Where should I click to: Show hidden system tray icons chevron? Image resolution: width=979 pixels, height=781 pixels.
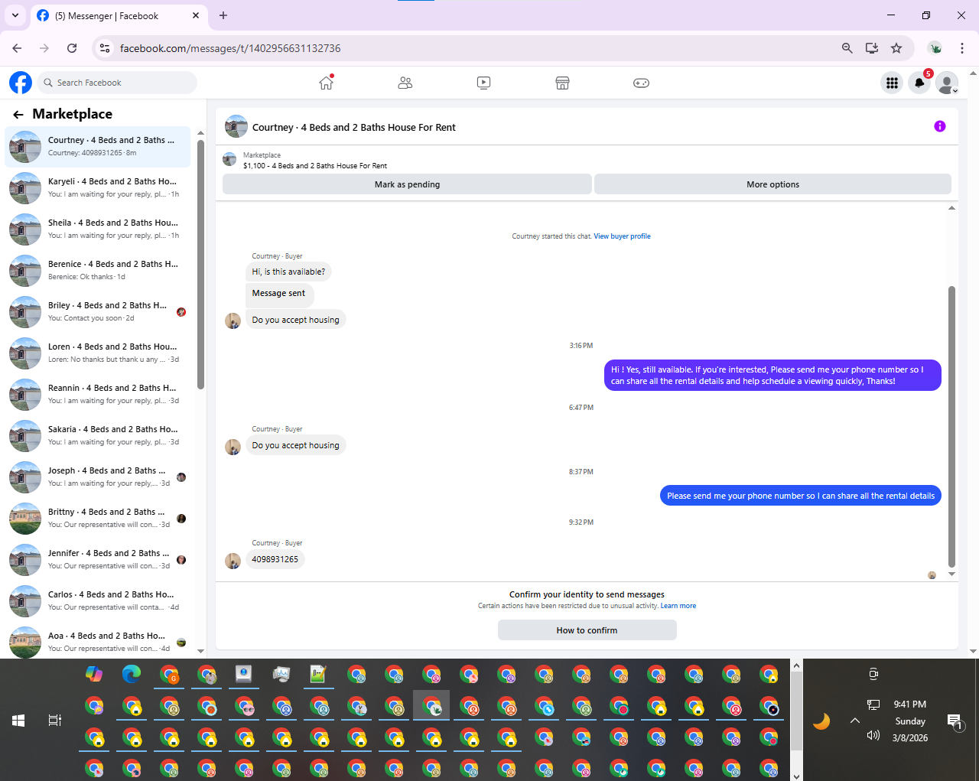855,721
